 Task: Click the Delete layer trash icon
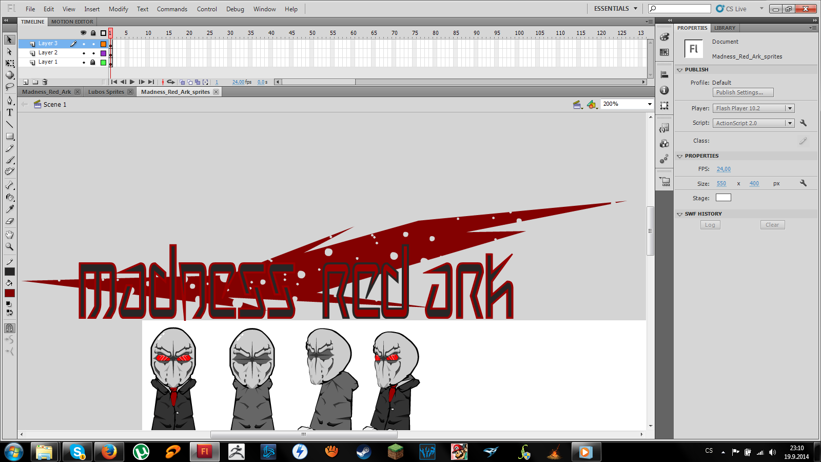click(x=45, y=82)
